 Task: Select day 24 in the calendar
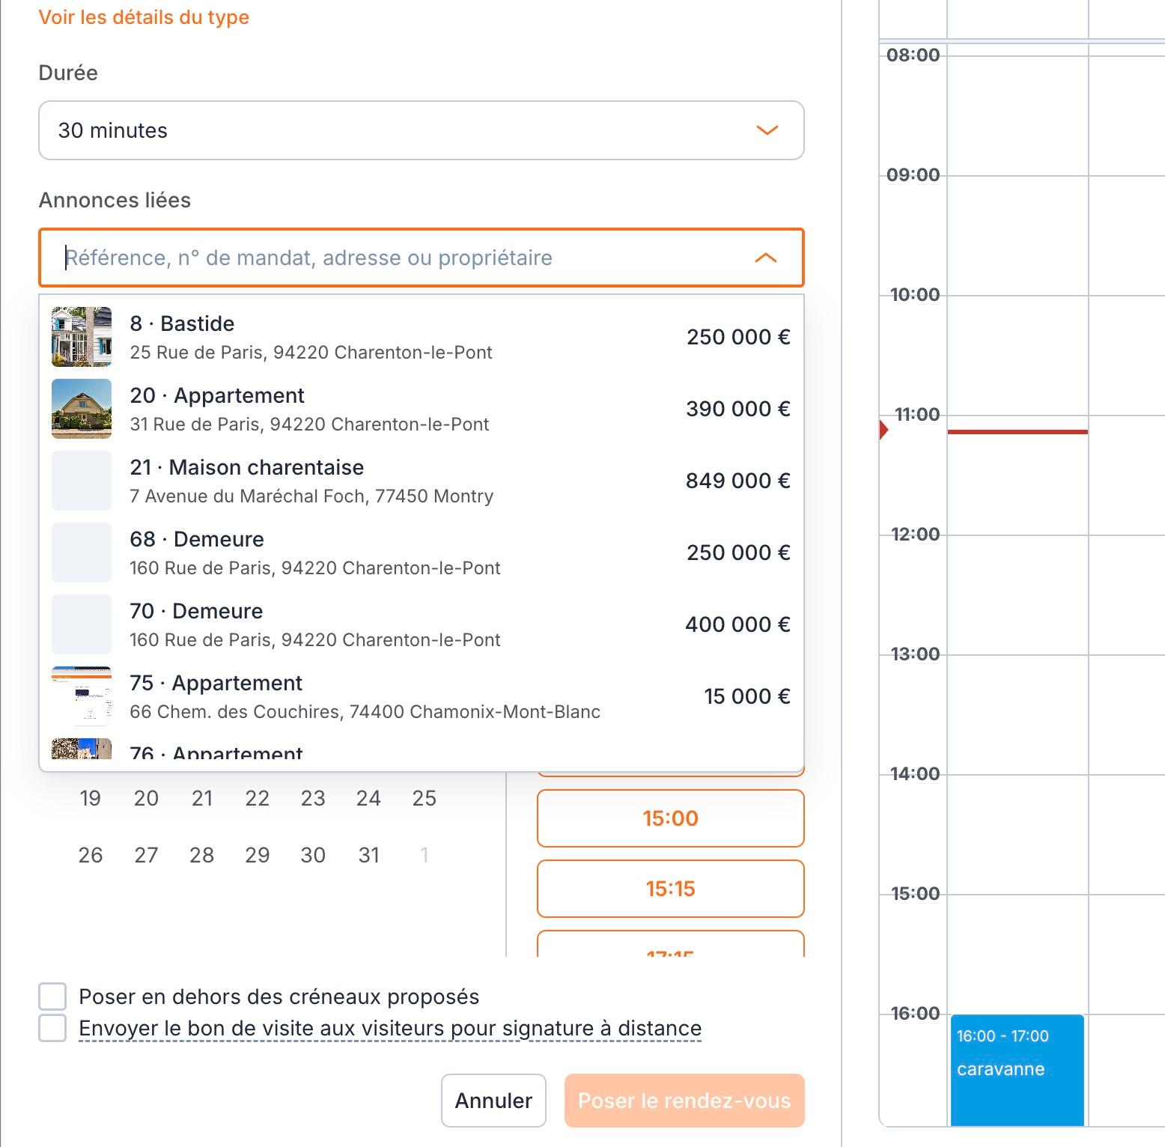[x=368, y=798]
